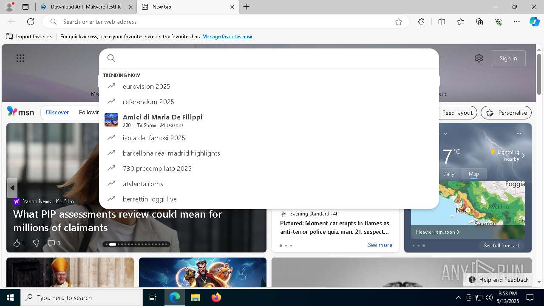Switch to the Following feed tab
Screen dimensions: 544x306
[x=88, y=113]
